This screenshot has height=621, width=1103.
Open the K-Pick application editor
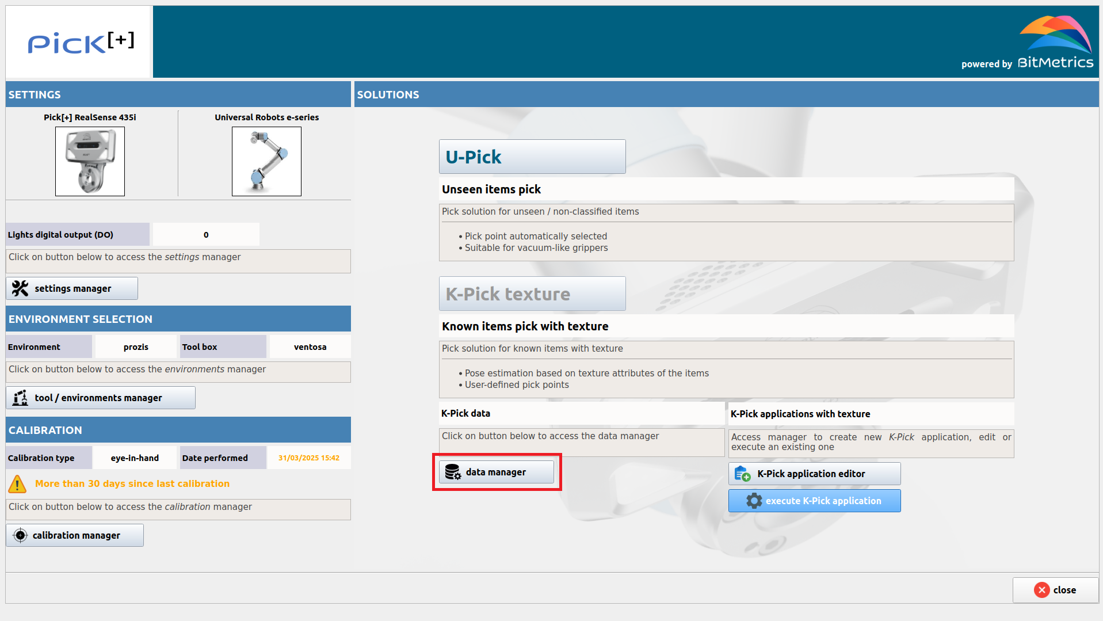[815, 474]
